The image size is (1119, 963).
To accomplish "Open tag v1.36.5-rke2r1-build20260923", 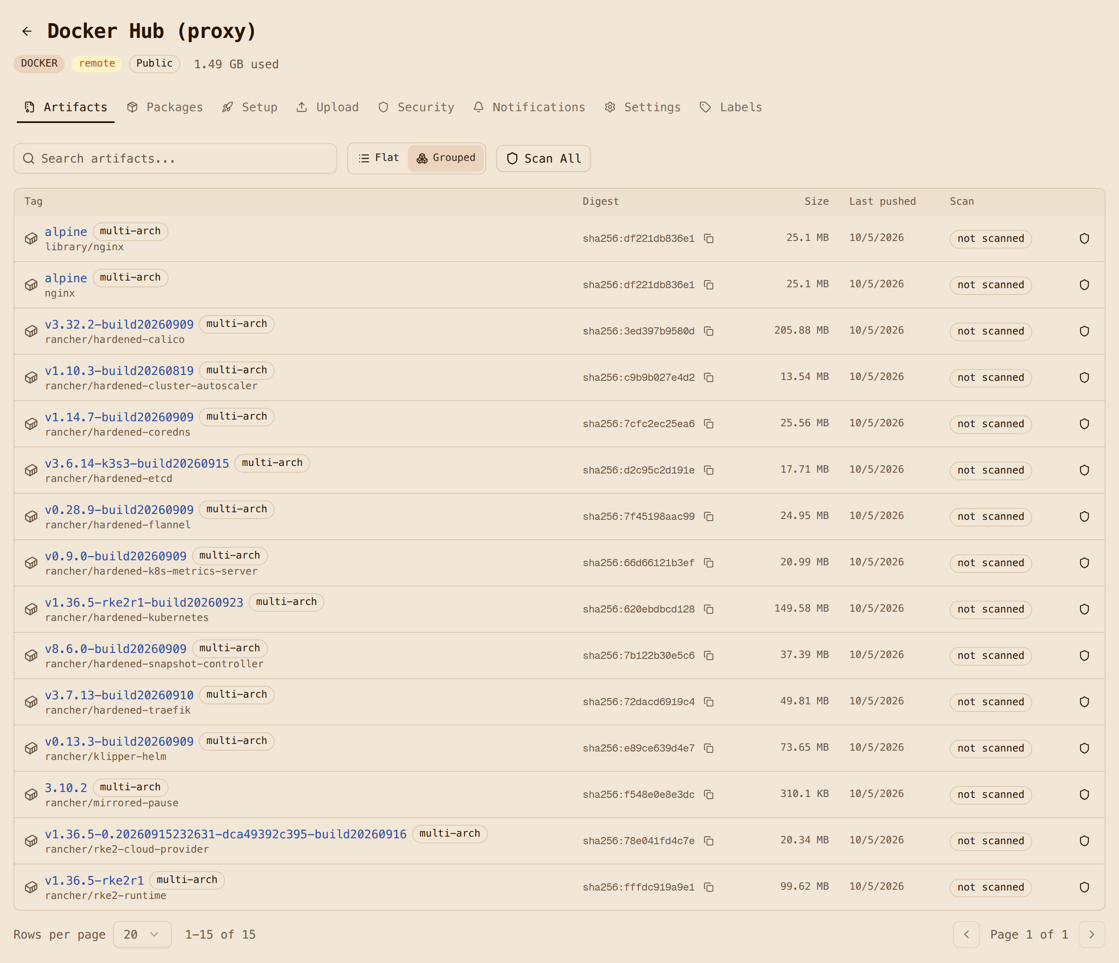I will [x=144, y=603].
